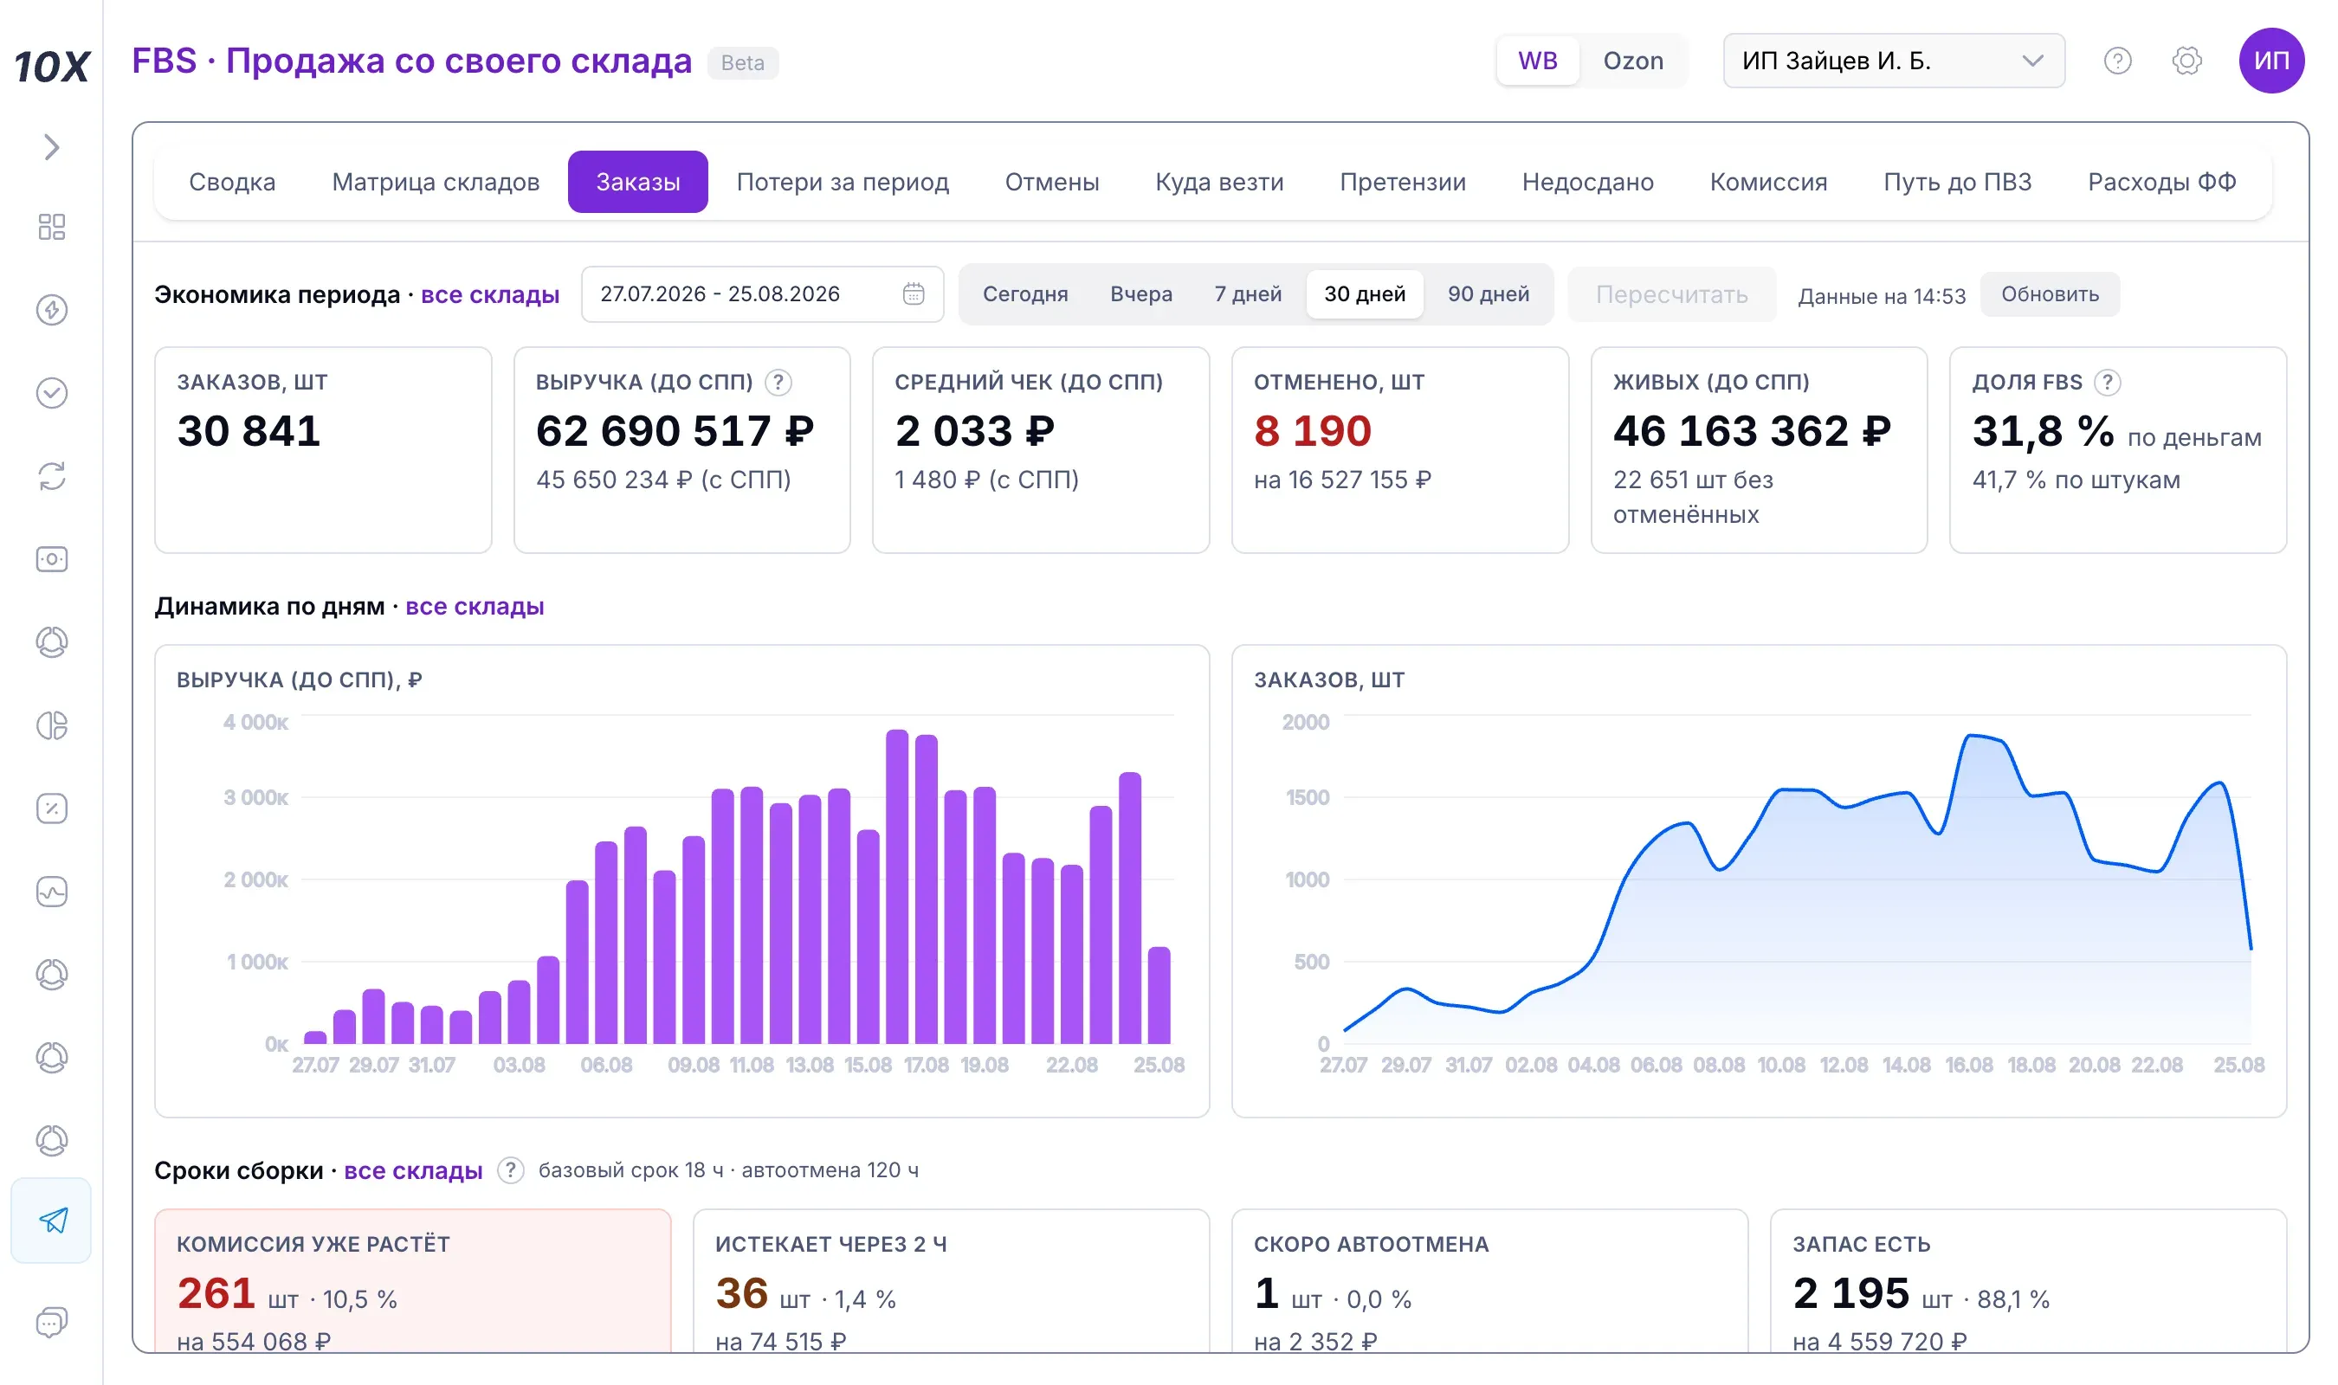Open the help icon beside Сроки сборки
Viewport: 2338px width, 1385px height.
[510, 1170]
